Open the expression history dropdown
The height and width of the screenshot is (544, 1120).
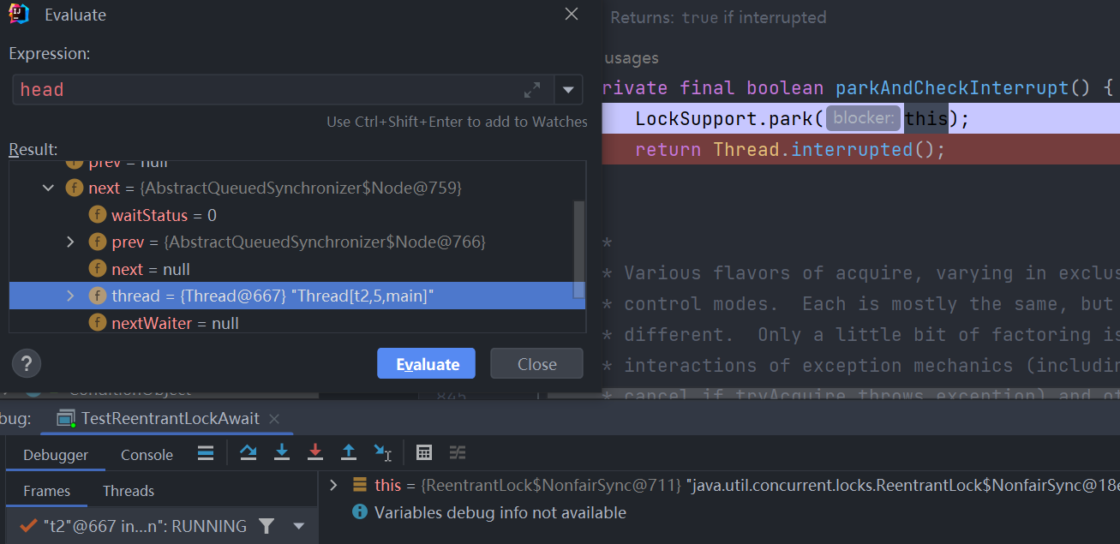click(x=567, y=89)
